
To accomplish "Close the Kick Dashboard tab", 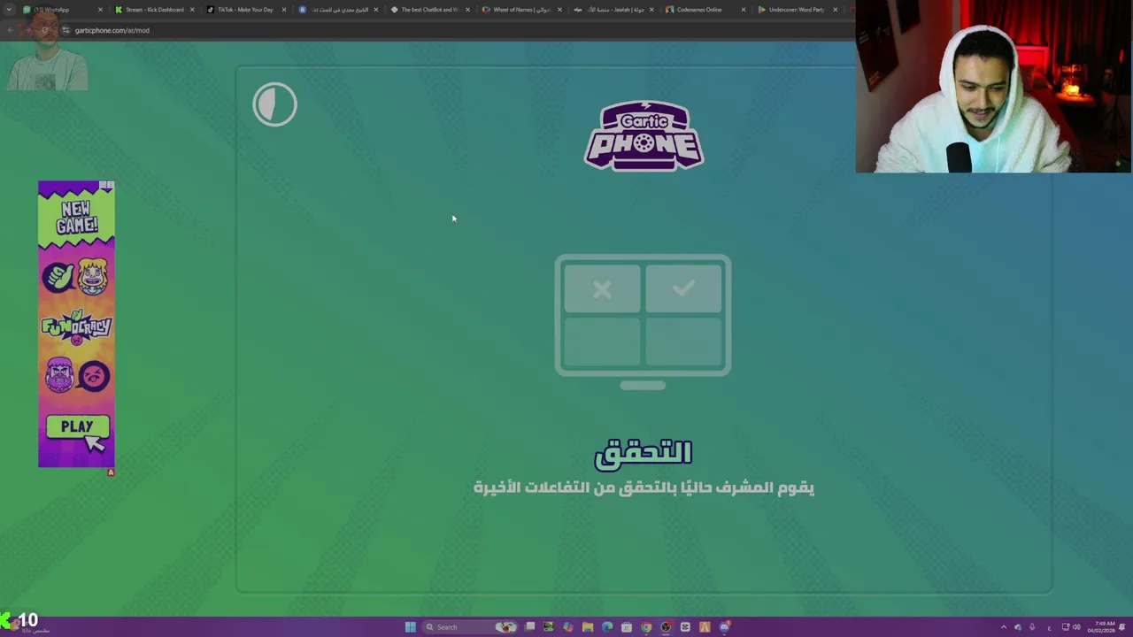I will click(192, 10).
